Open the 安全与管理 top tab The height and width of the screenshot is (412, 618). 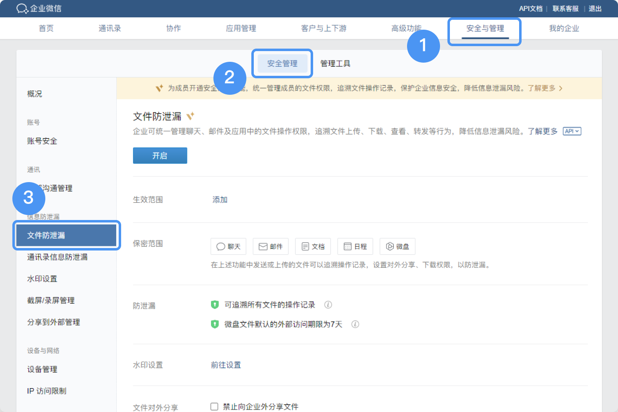click(x=485, y=28)
